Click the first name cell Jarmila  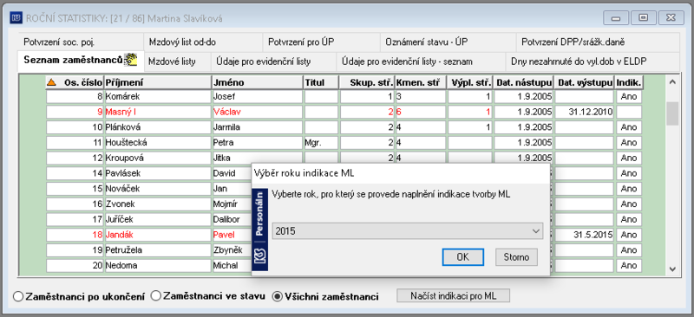point(258,127)
